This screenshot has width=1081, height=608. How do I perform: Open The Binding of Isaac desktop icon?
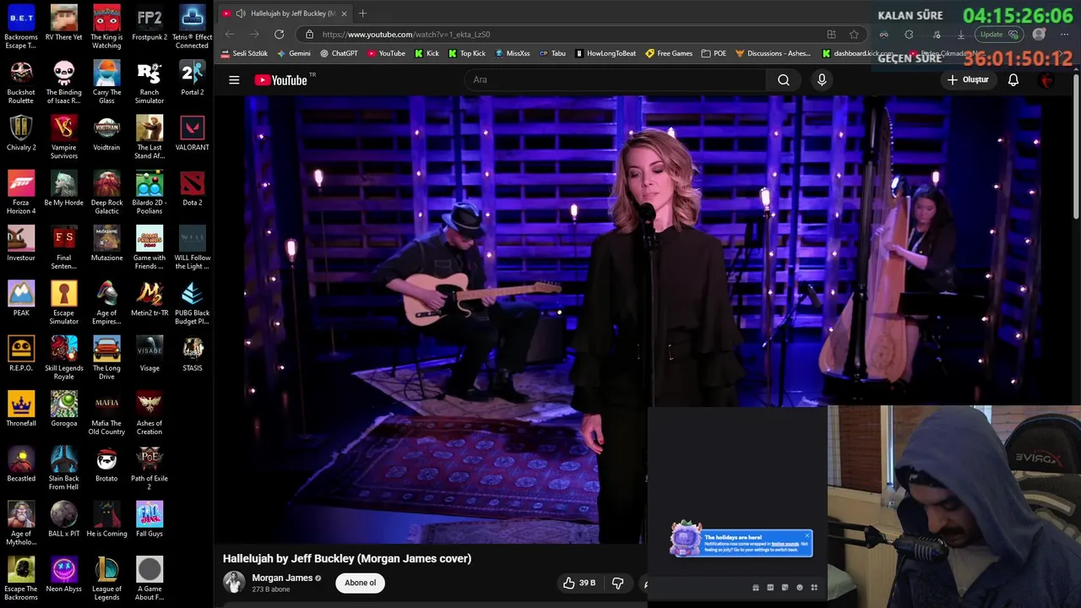[64, 83]
